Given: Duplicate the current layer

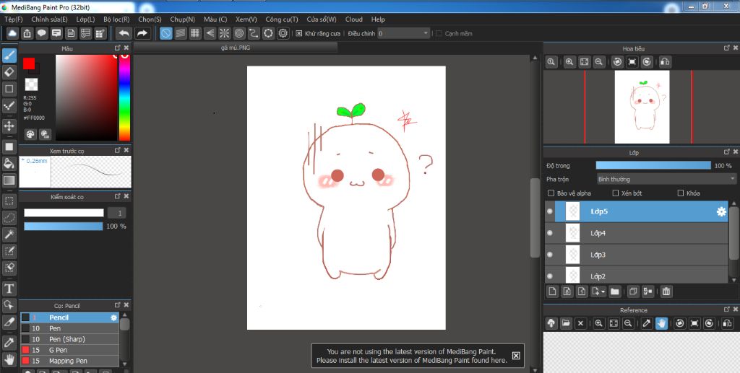Looking at the screenshot, I should point(633,291).
